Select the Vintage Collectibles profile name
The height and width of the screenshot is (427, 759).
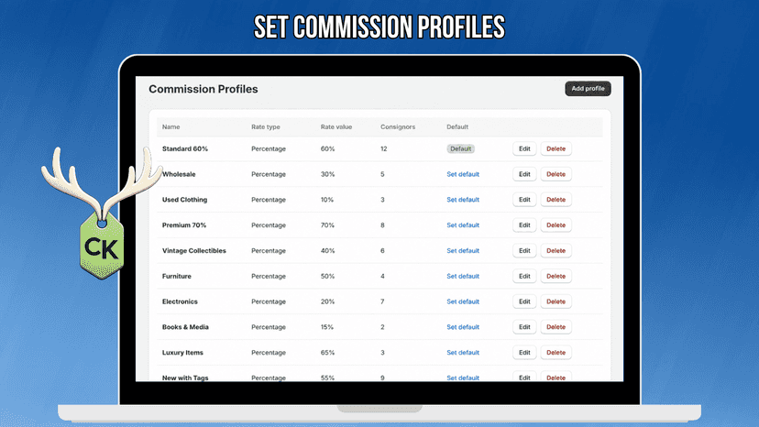point(194,251)
